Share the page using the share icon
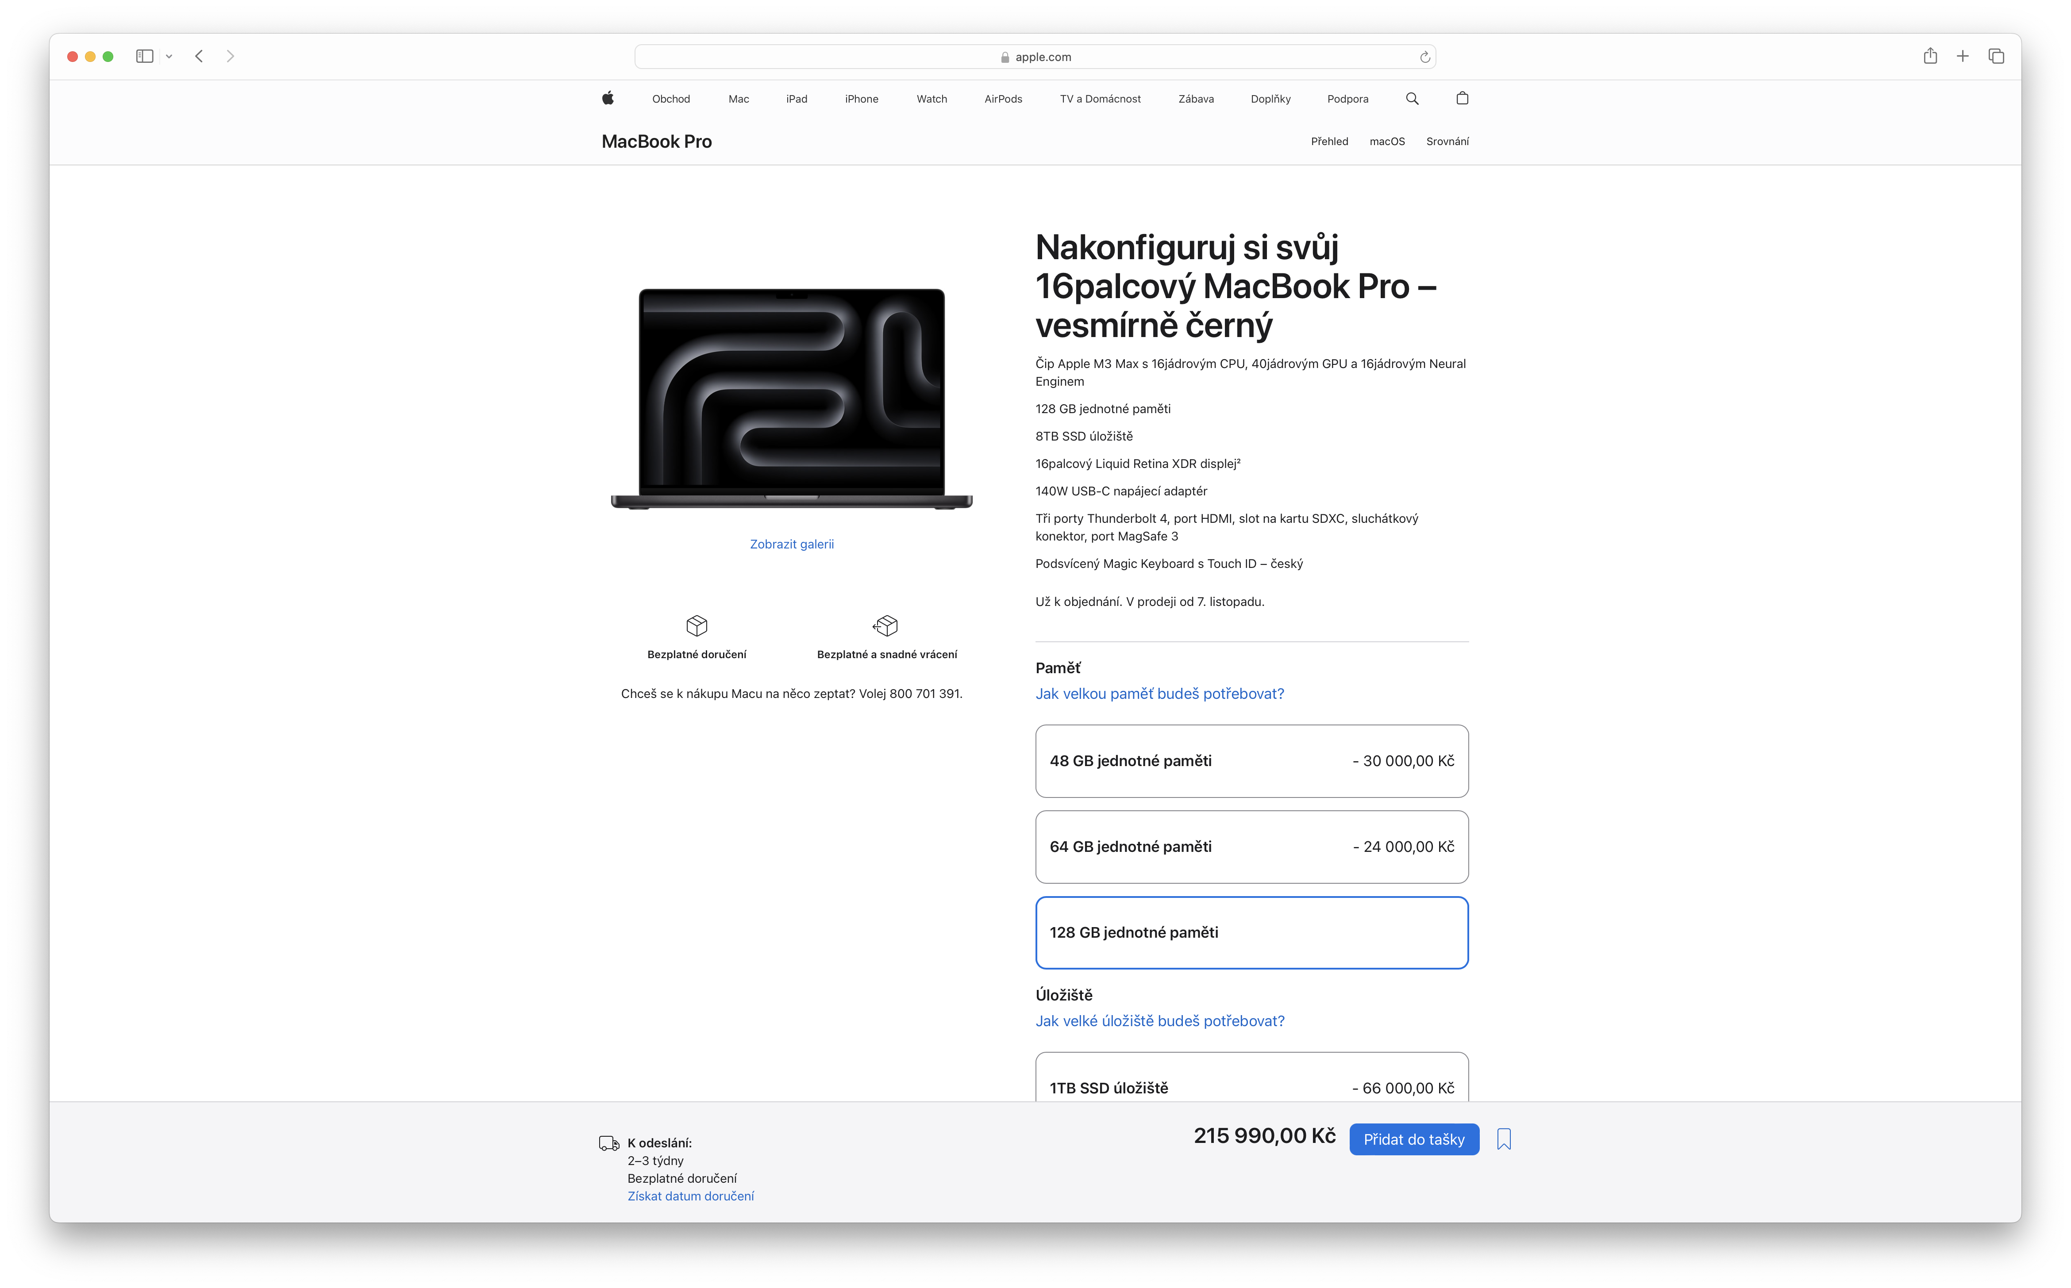 1929,56
